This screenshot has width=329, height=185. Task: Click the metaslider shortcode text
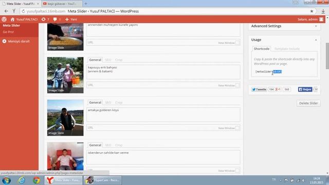[x=268, y=72]
